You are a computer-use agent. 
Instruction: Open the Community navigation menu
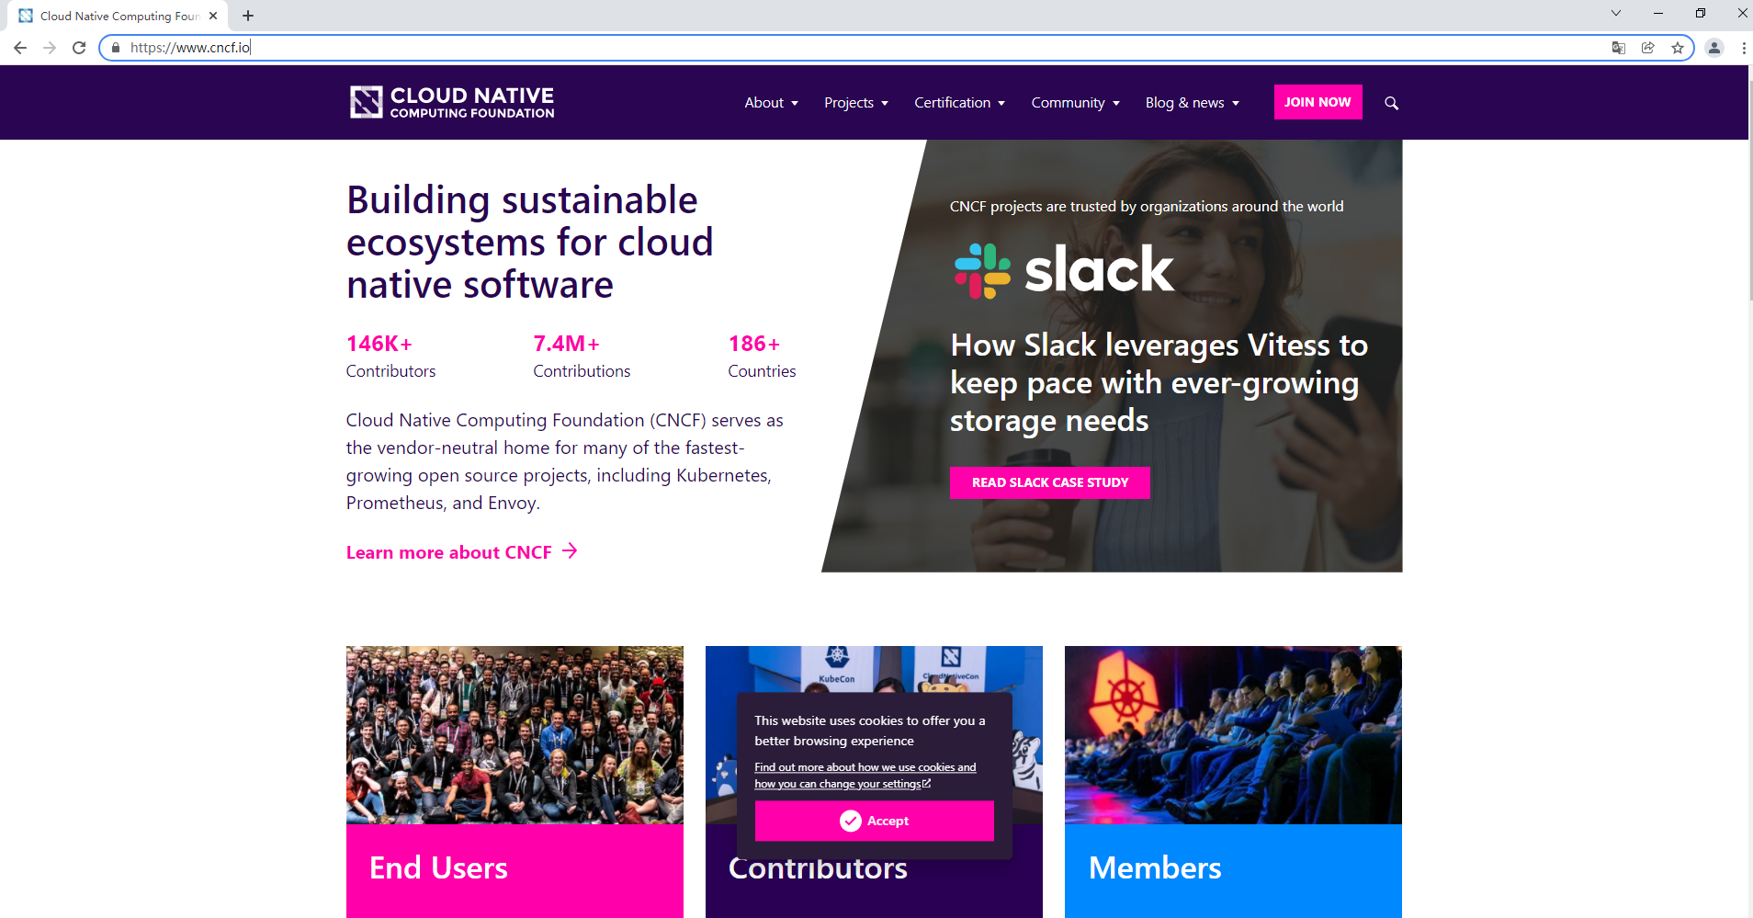pyautogui.click(x=1074, y=103)
